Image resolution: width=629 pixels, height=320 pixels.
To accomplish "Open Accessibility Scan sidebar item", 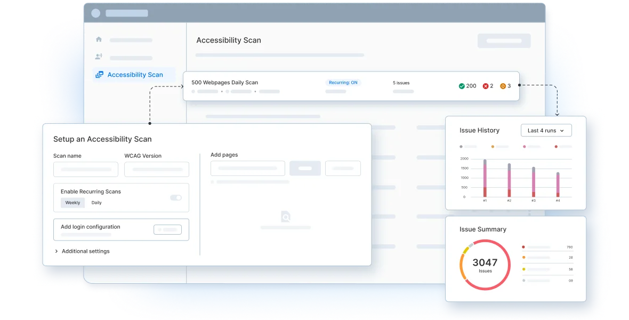I will click(134, 75).
